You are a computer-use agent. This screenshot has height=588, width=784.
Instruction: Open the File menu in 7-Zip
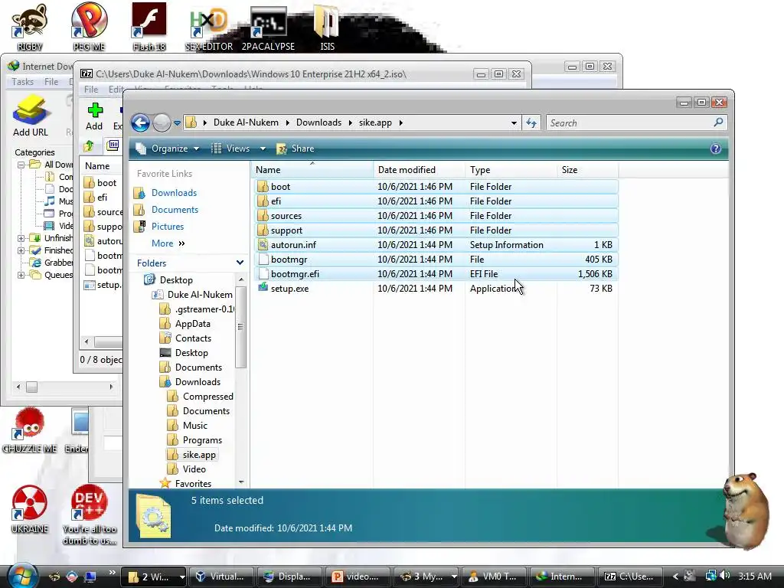click(x=91, y=89)
